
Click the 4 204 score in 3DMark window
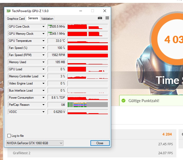(x=167, y=134)
